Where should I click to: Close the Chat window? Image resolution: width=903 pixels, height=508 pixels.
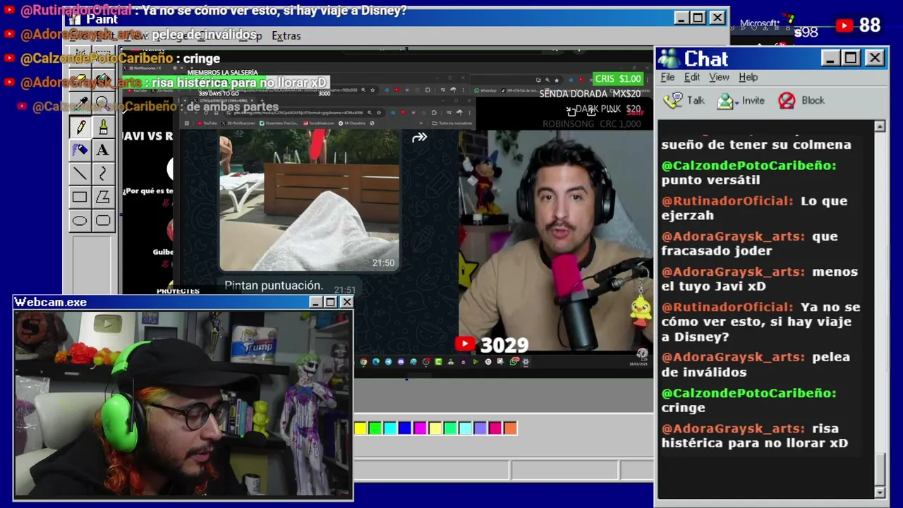click(875, 58)
